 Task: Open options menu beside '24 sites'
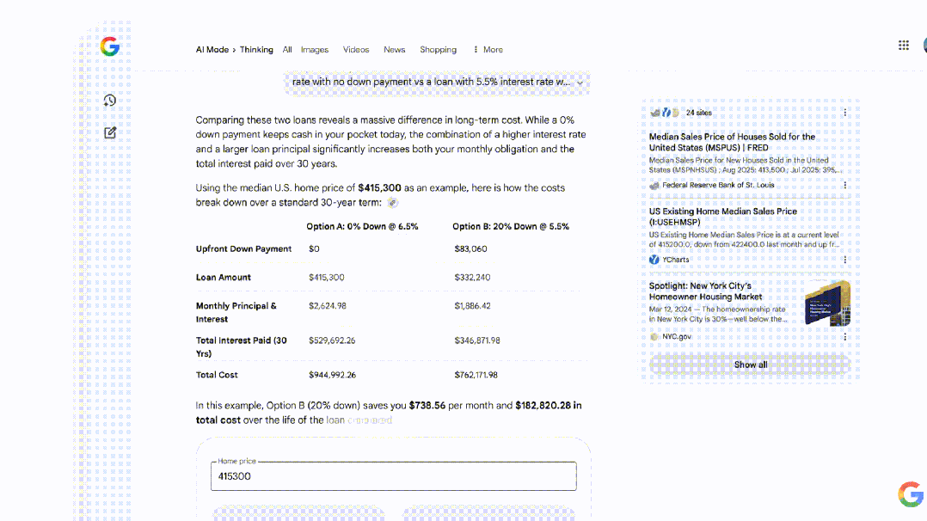[x=844, y=113]
